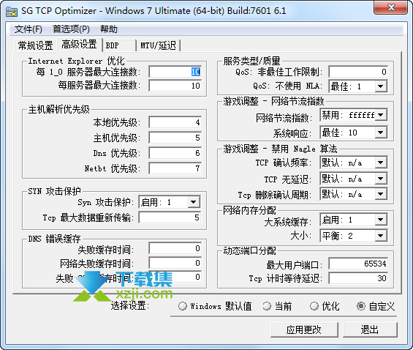Click the 最大用户端口 input field
Screen dimensions: 413x350
point(358,264)
